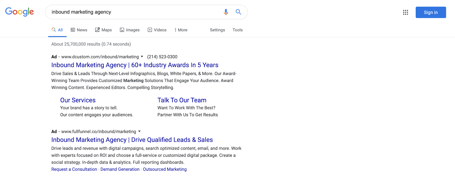Switch to the Videos tab
The height and width of the screenshot is (179, 455).
157,30
